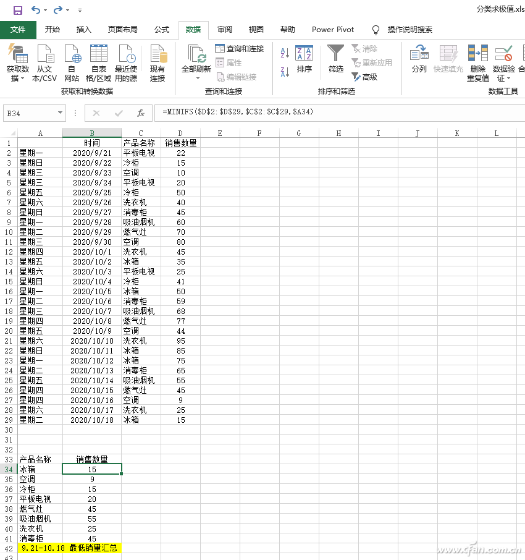Click the Insert Function fx button
525x560 pixels.
pyautogui.click(x=141, y=113)
